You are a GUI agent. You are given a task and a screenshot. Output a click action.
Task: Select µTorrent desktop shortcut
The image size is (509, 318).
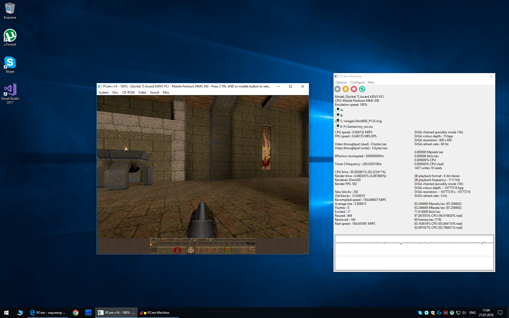(10, 38)
